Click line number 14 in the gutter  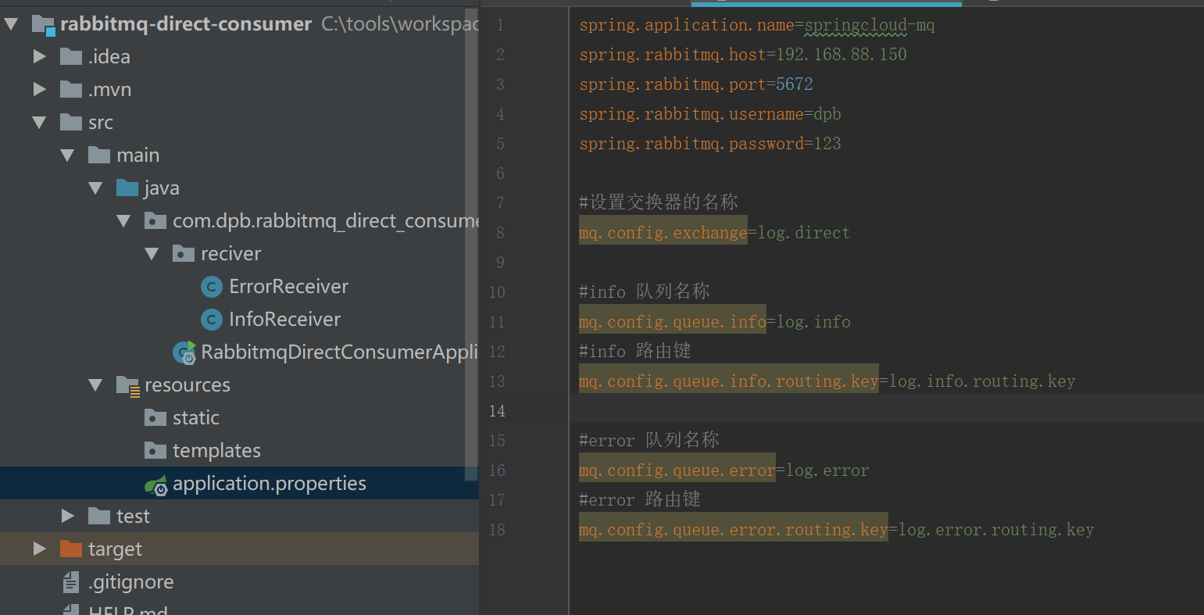click(497, 411)
